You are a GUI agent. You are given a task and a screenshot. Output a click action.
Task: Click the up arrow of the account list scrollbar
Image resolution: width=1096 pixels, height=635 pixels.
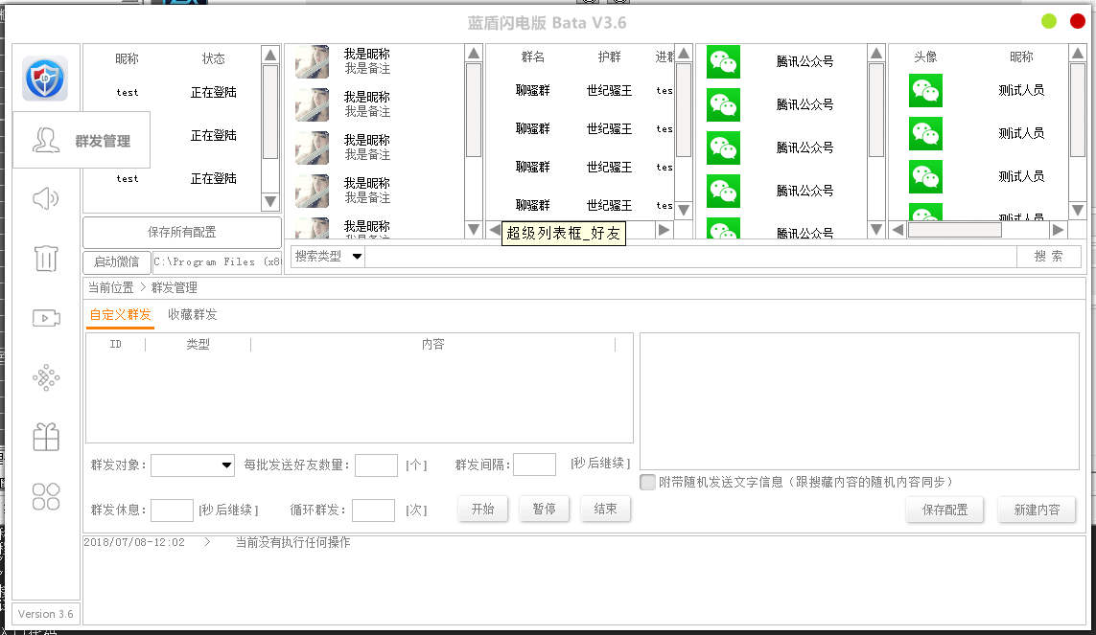point(270,55)
